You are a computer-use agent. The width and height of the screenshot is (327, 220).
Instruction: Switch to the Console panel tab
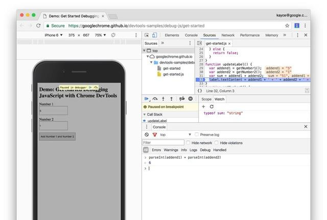[191, 35]
